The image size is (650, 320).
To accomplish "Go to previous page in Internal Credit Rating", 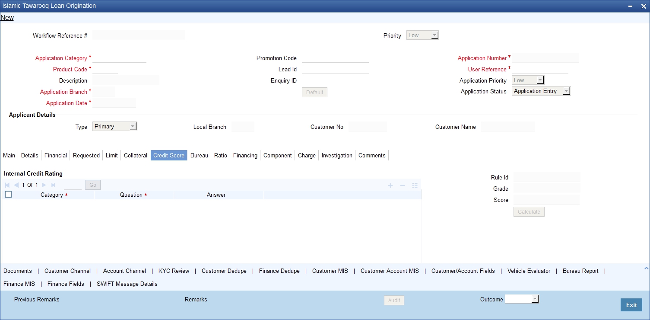I will (16, 185).
